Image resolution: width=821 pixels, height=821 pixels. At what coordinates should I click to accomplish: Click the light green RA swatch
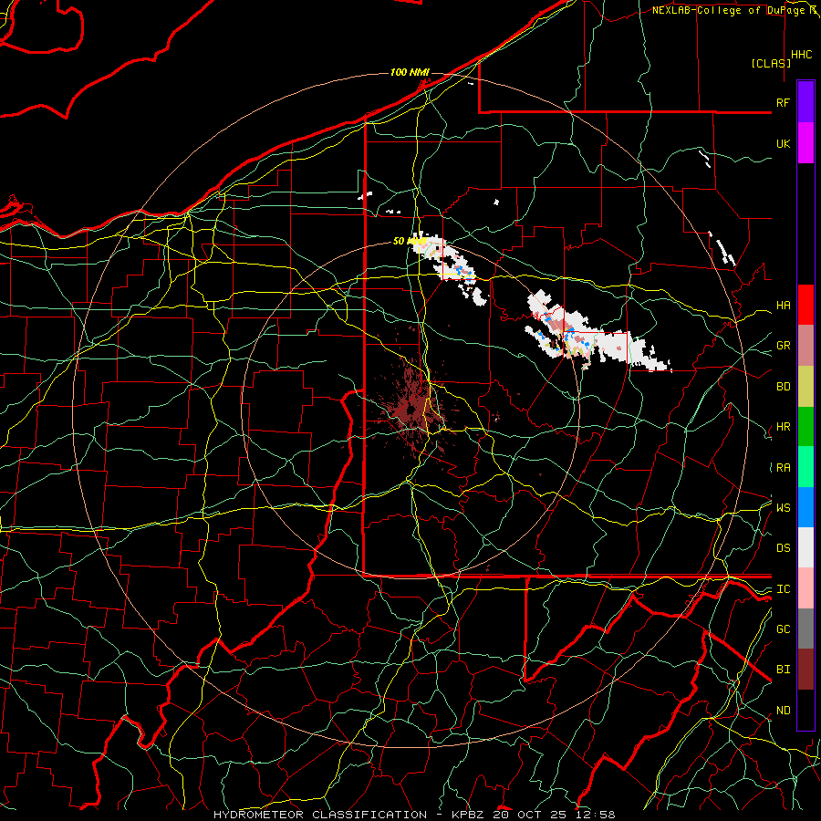click(x=805, y=467)
